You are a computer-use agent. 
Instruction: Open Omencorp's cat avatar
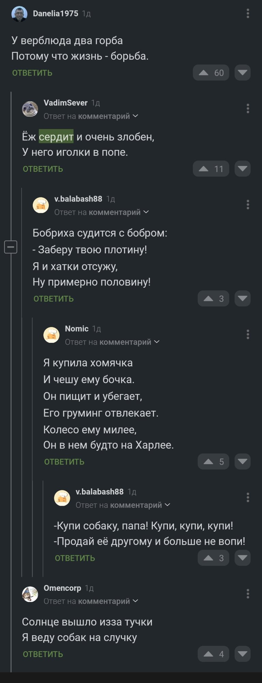coord(30,594)
